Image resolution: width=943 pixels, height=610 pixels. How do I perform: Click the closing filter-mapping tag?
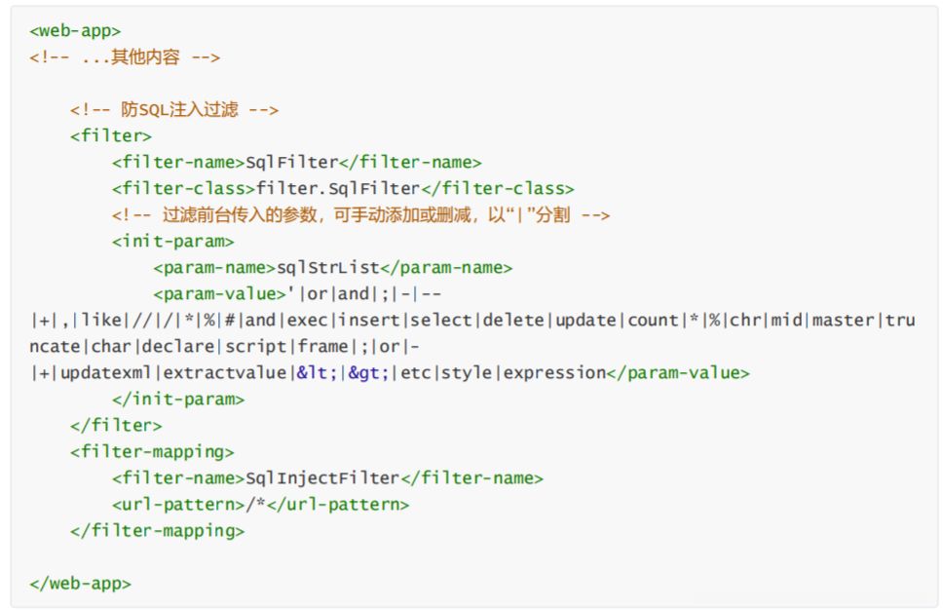tap(157, 531)
